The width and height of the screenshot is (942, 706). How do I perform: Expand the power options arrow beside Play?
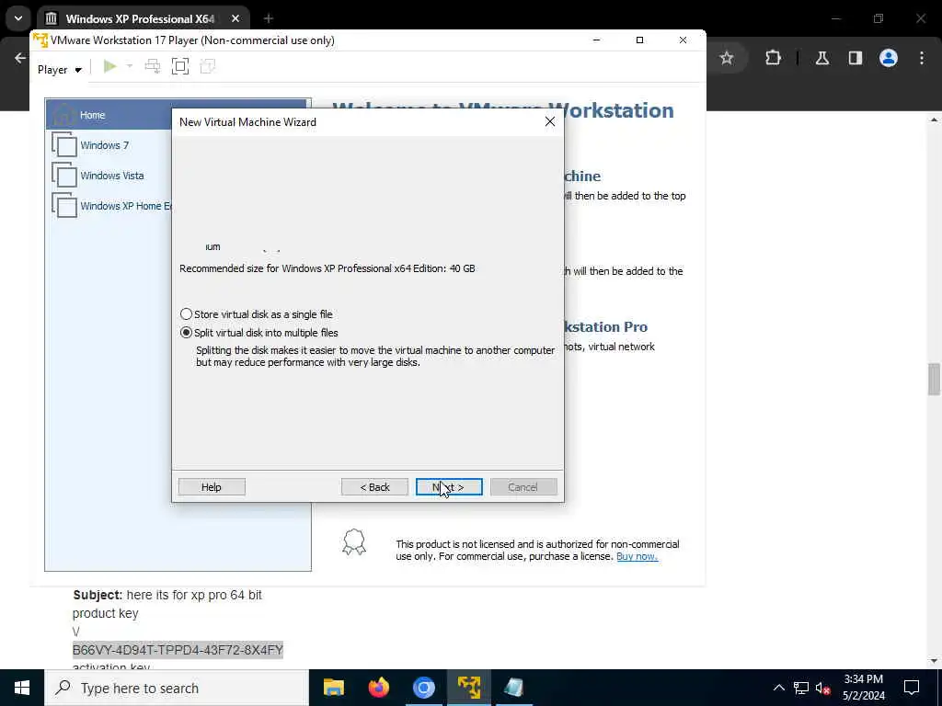click(x=129, y=66)
